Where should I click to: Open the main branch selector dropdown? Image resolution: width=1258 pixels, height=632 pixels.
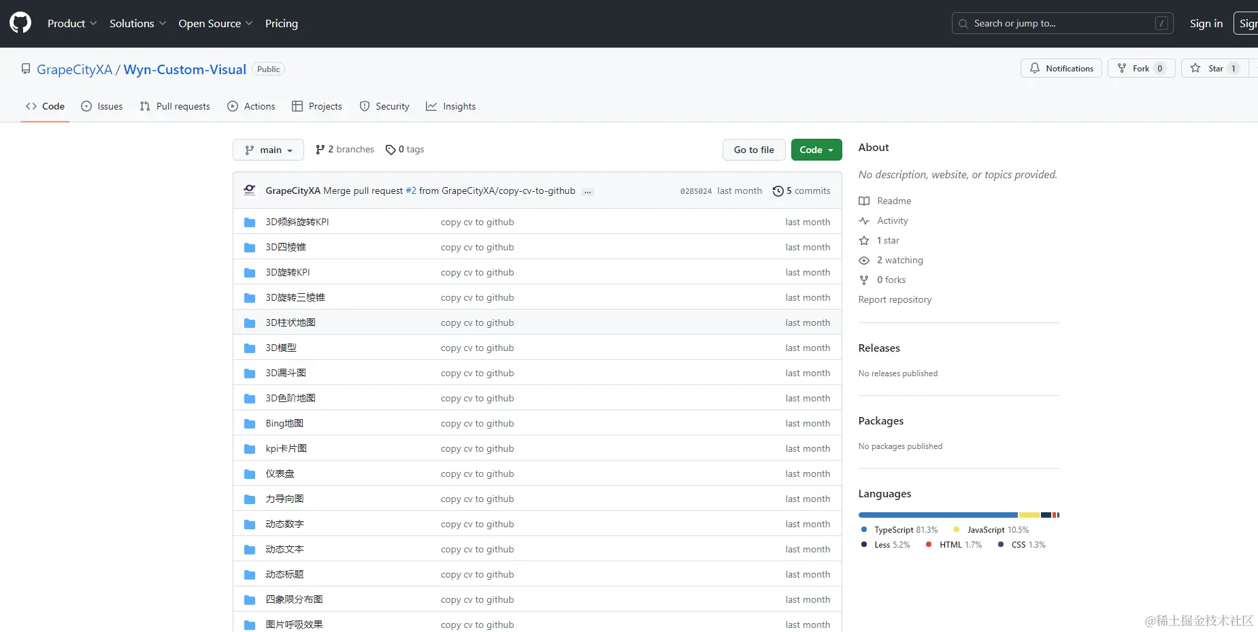tap(268, 150)
